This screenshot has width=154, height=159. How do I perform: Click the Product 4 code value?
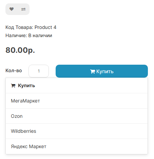click(x=45, y=27)
